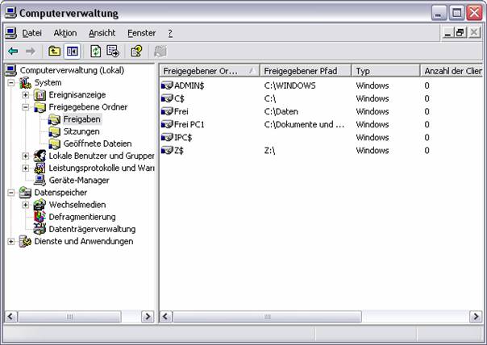Screen dimensions: 487x345
Task: Collapse the Datenspeicher node
Action: 10,193
